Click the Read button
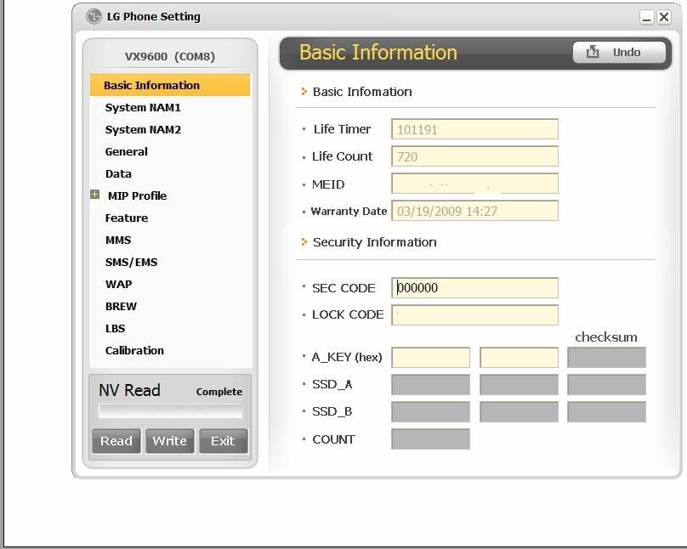The image size is (687, 549). click(x=116, y=441)
